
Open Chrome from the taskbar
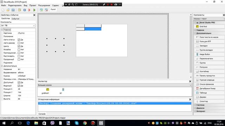click(85, 123)
